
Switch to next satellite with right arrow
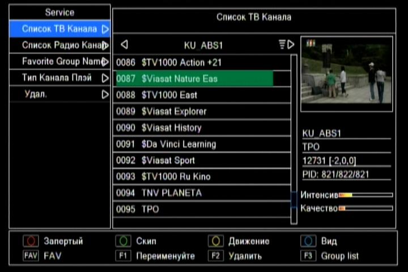[291, 45]
